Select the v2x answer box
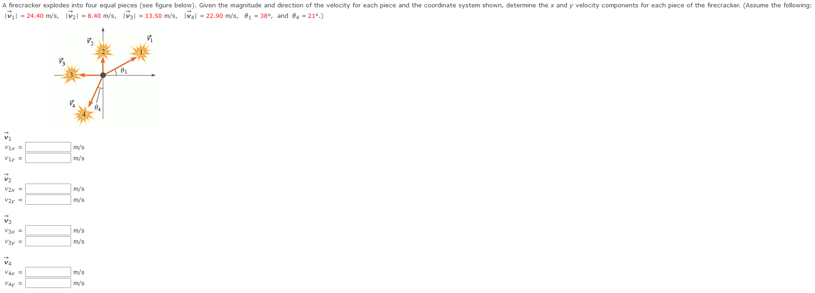This screenshot has height=293, width=815. click(x=48, y=189)
